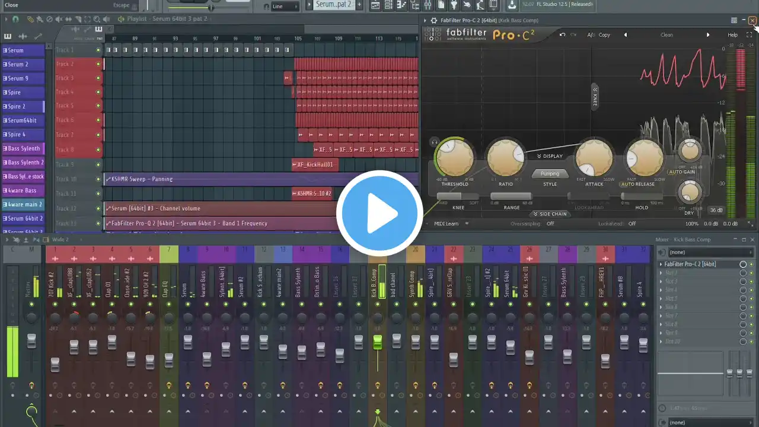Click the Kick B. Comp mixer fader
Screen dimensions: 759x427
pyautogui.click(x=377, y=342)
